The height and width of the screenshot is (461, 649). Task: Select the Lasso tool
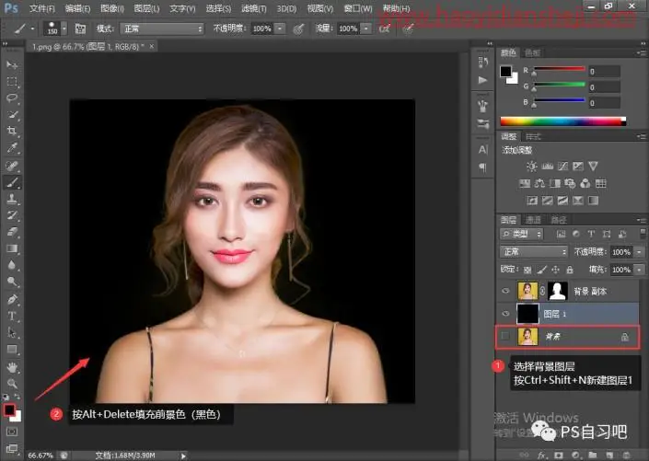click(x=12, y=98)
